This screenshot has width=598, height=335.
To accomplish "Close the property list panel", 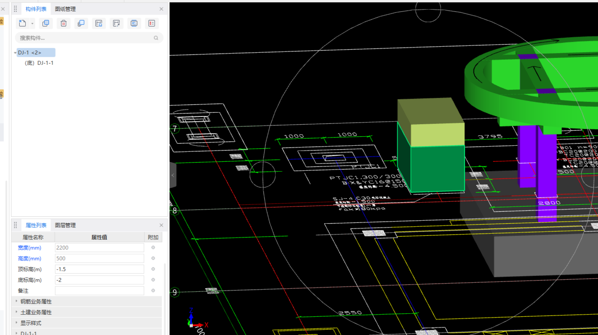I will 161,225.
